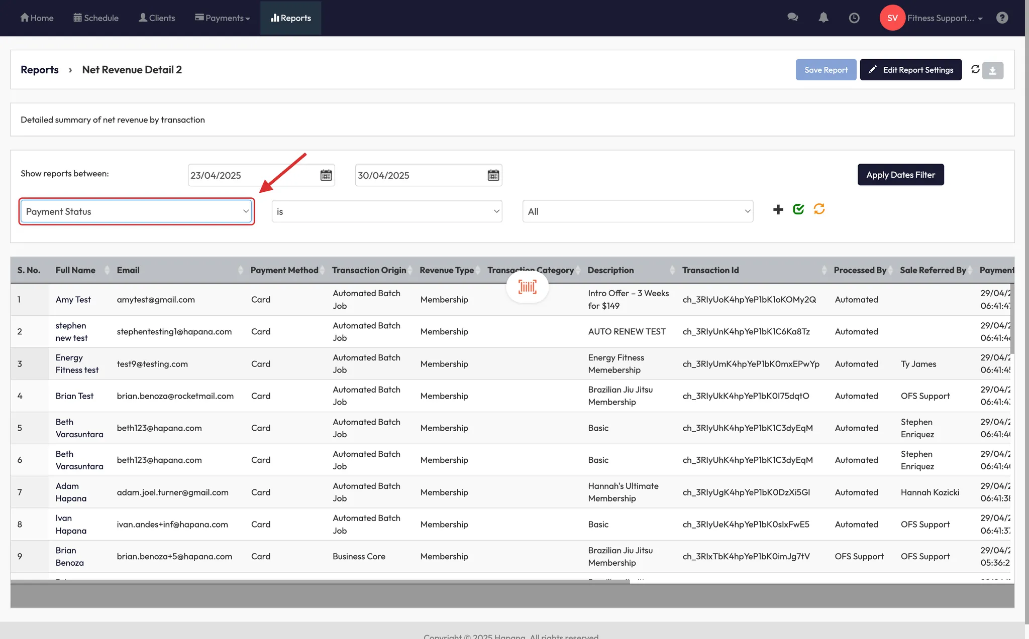Apply filters with the green check icon
The width and height of the screenshot is (1029, 639).
(798, 209)
